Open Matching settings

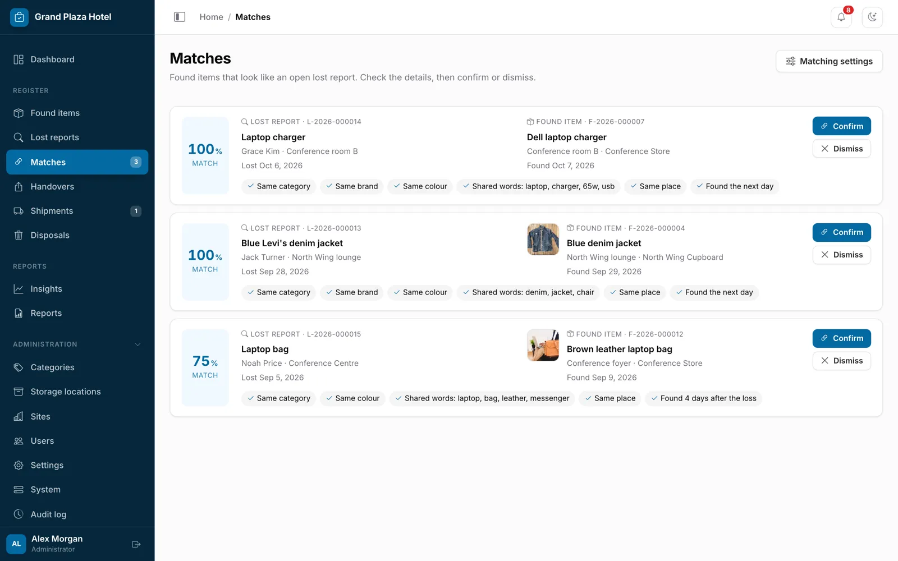tap(829, 61)
